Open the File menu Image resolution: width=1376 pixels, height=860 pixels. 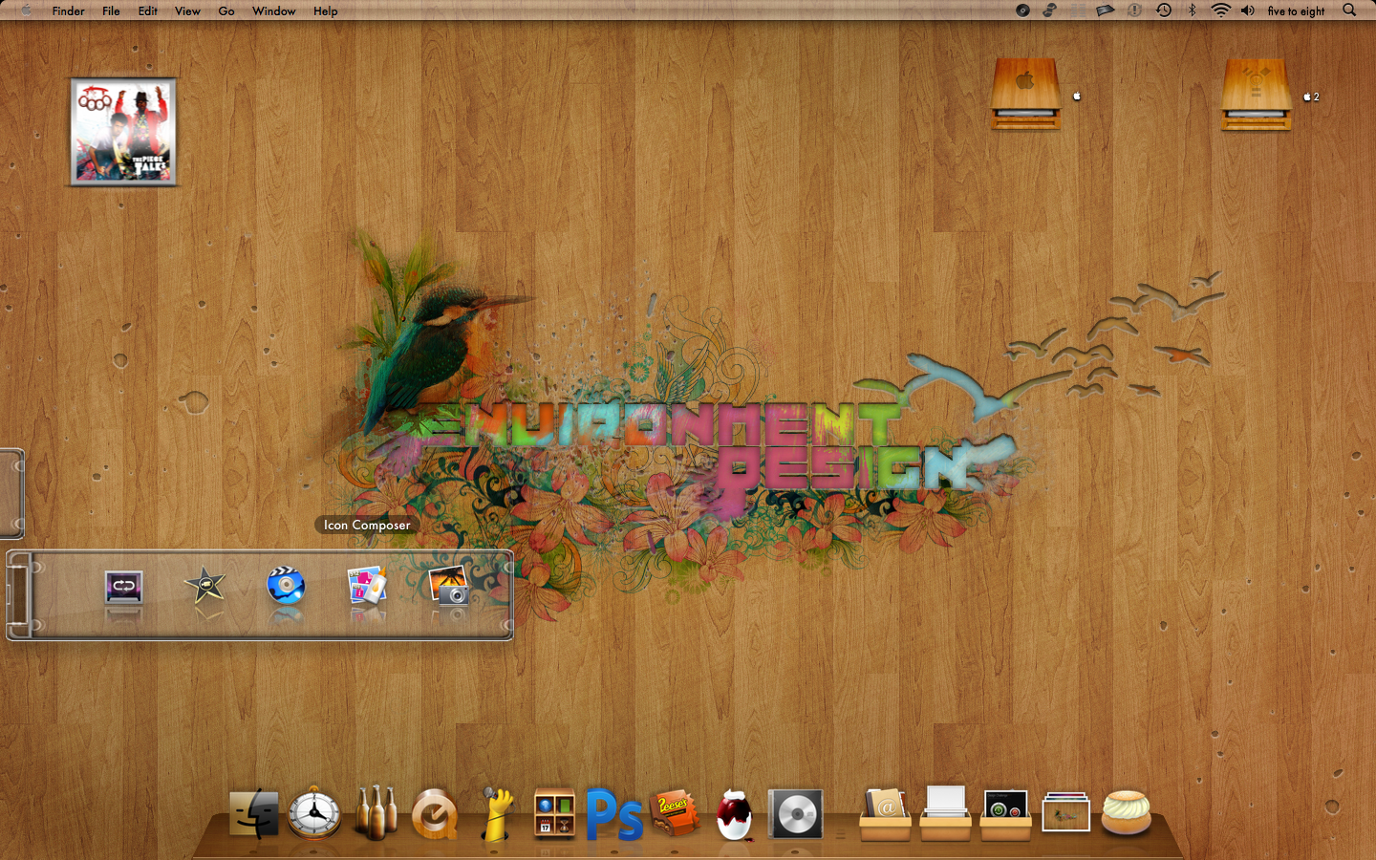(x=111, y=11)
